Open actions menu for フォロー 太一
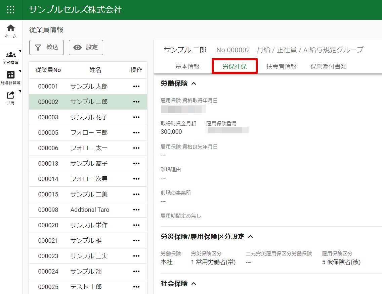This screenshot has height=294, width=382. [x=136, y=148]
